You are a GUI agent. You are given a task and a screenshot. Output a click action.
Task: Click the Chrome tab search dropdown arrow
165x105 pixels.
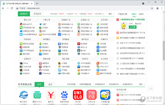[x=143, y=4]
